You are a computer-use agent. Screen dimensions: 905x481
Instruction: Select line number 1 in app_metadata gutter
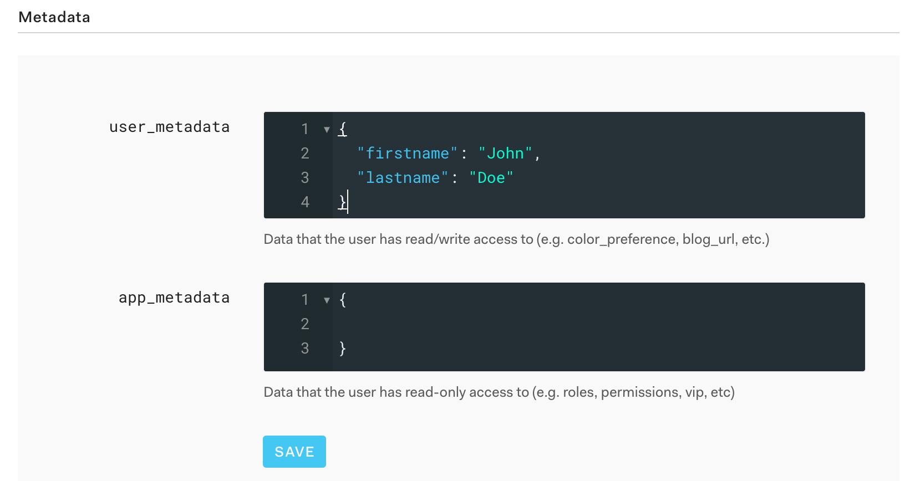304,300
